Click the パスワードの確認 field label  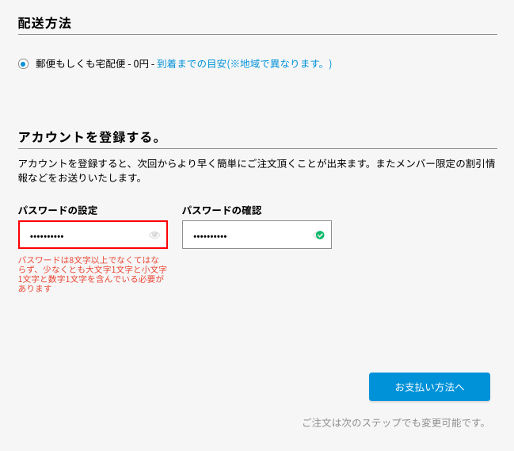(x=222, y=210)
